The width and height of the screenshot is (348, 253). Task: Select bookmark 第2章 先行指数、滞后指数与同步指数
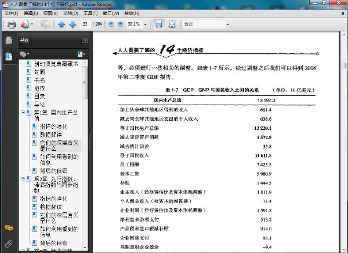point(56,185)
